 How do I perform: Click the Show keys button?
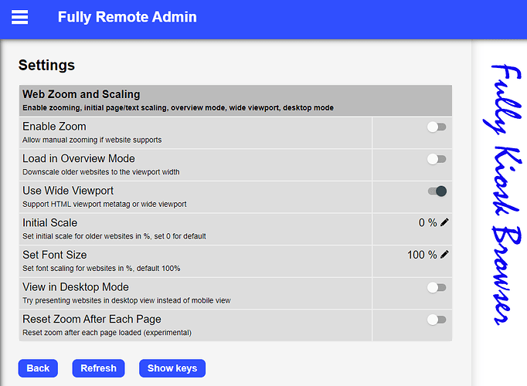(172, 368)
